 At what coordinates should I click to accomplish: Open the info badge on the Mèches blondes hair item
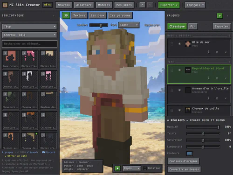(43, 53)
